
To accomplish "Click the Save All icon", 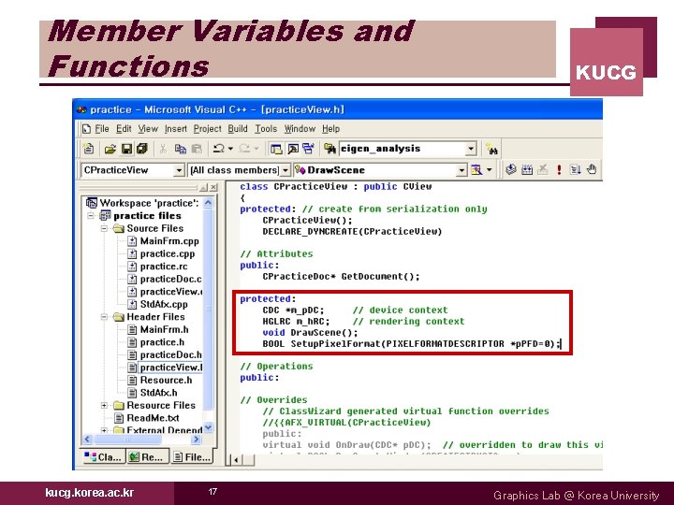I will pos(142,149).
